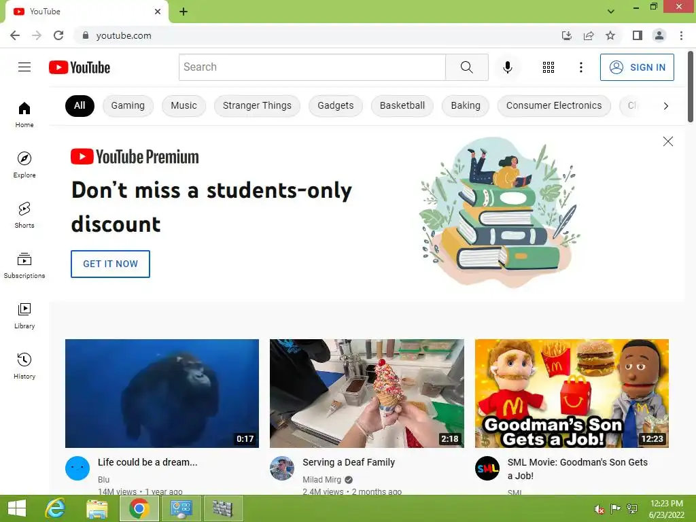Open Chrome side panel icon
The width and height of the screenshot is (696, 522).
(638, 35)
